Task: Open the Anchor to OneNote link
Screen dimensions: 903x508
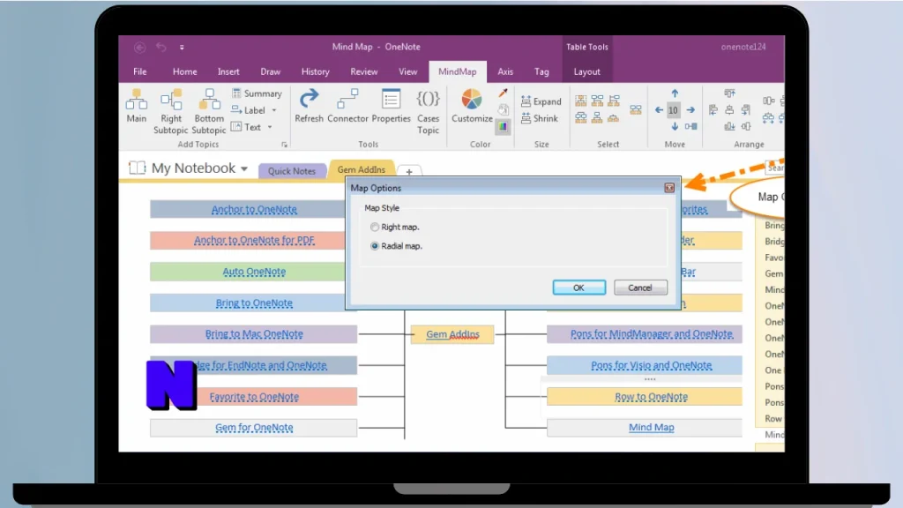Action: (254, 209)
